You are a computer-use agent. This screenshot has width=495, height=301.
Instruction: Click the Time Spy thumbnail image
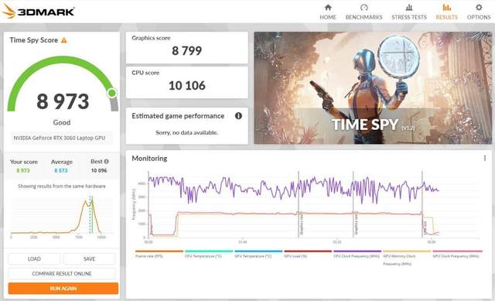click(373, 87)
